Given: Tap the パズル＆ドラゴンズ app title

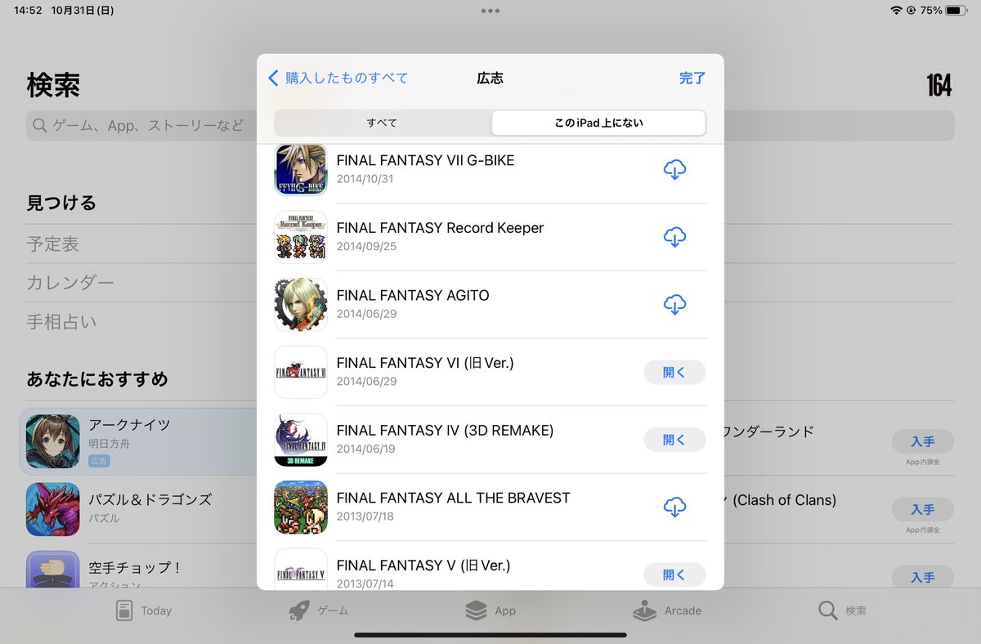Looking at the screenshot, I should pyautogui.click(x=150, y=500).
